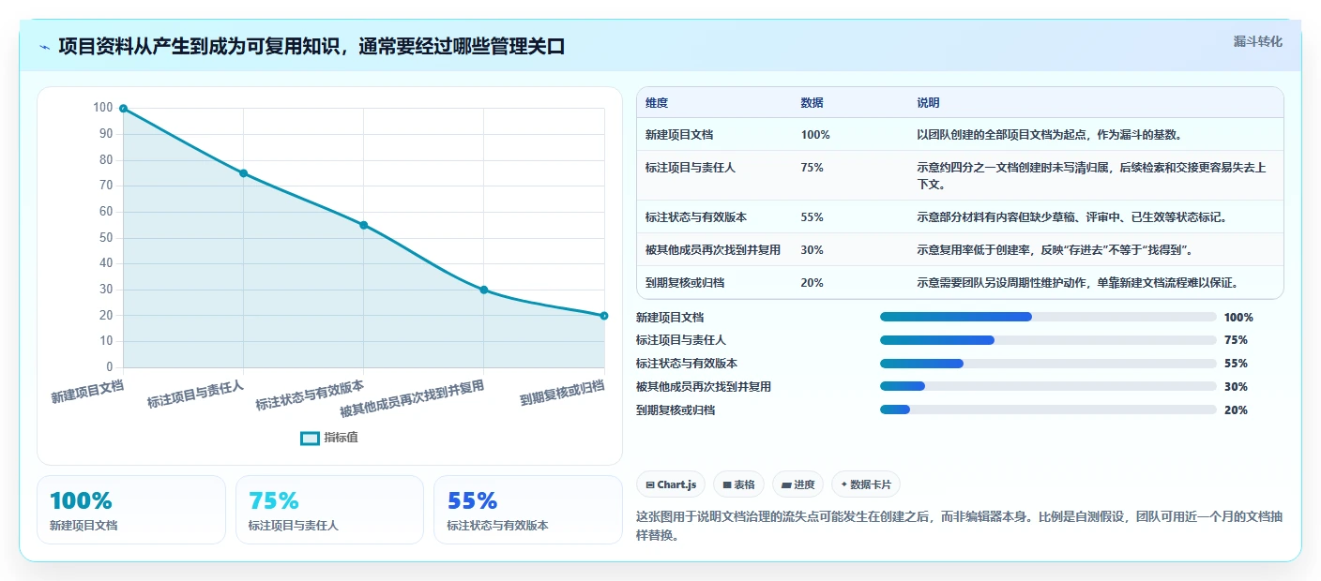
Task: Click the x-axis label 到期复核或归档
Action: click(x=562, y=393)
